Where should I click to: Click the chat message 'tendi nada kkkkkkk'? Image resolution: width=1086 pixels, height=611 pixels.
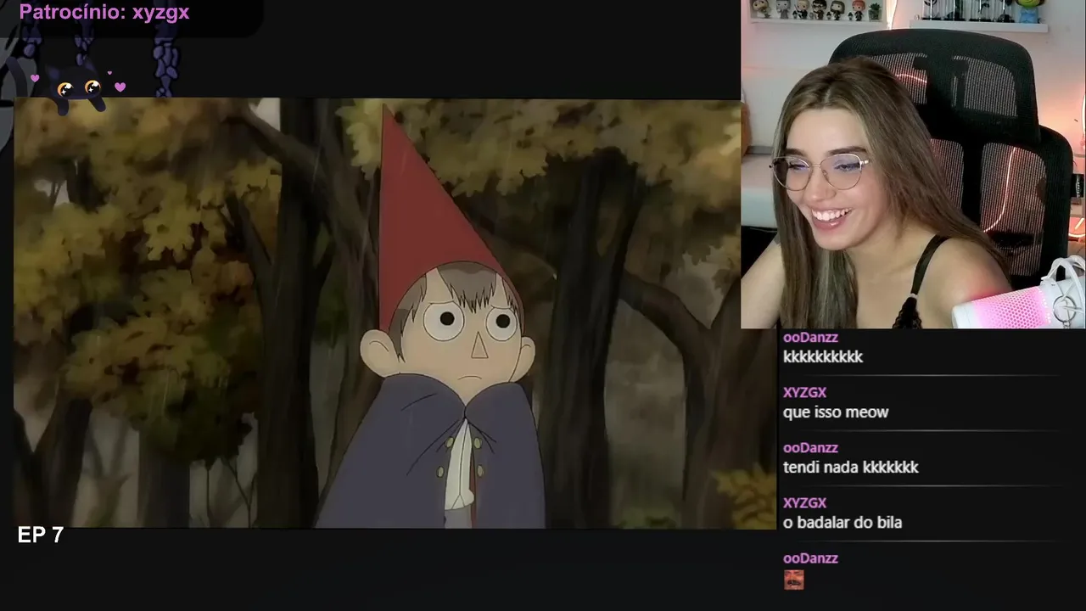tap(851, 468)
